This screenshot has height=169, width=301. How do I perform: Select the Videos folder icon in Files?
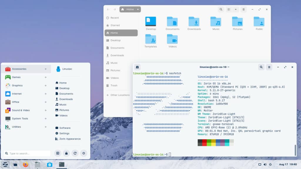(x=172, y=39)
